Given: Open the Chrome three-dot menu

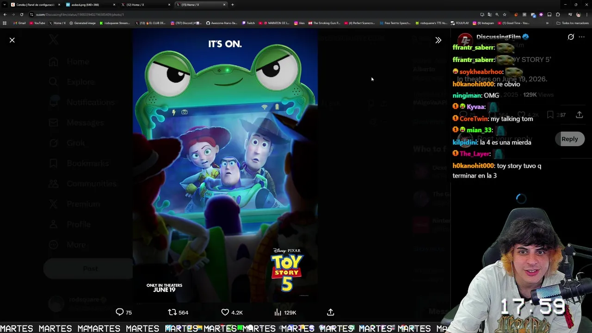Looking at the screenshot, I should click(586, 14).
